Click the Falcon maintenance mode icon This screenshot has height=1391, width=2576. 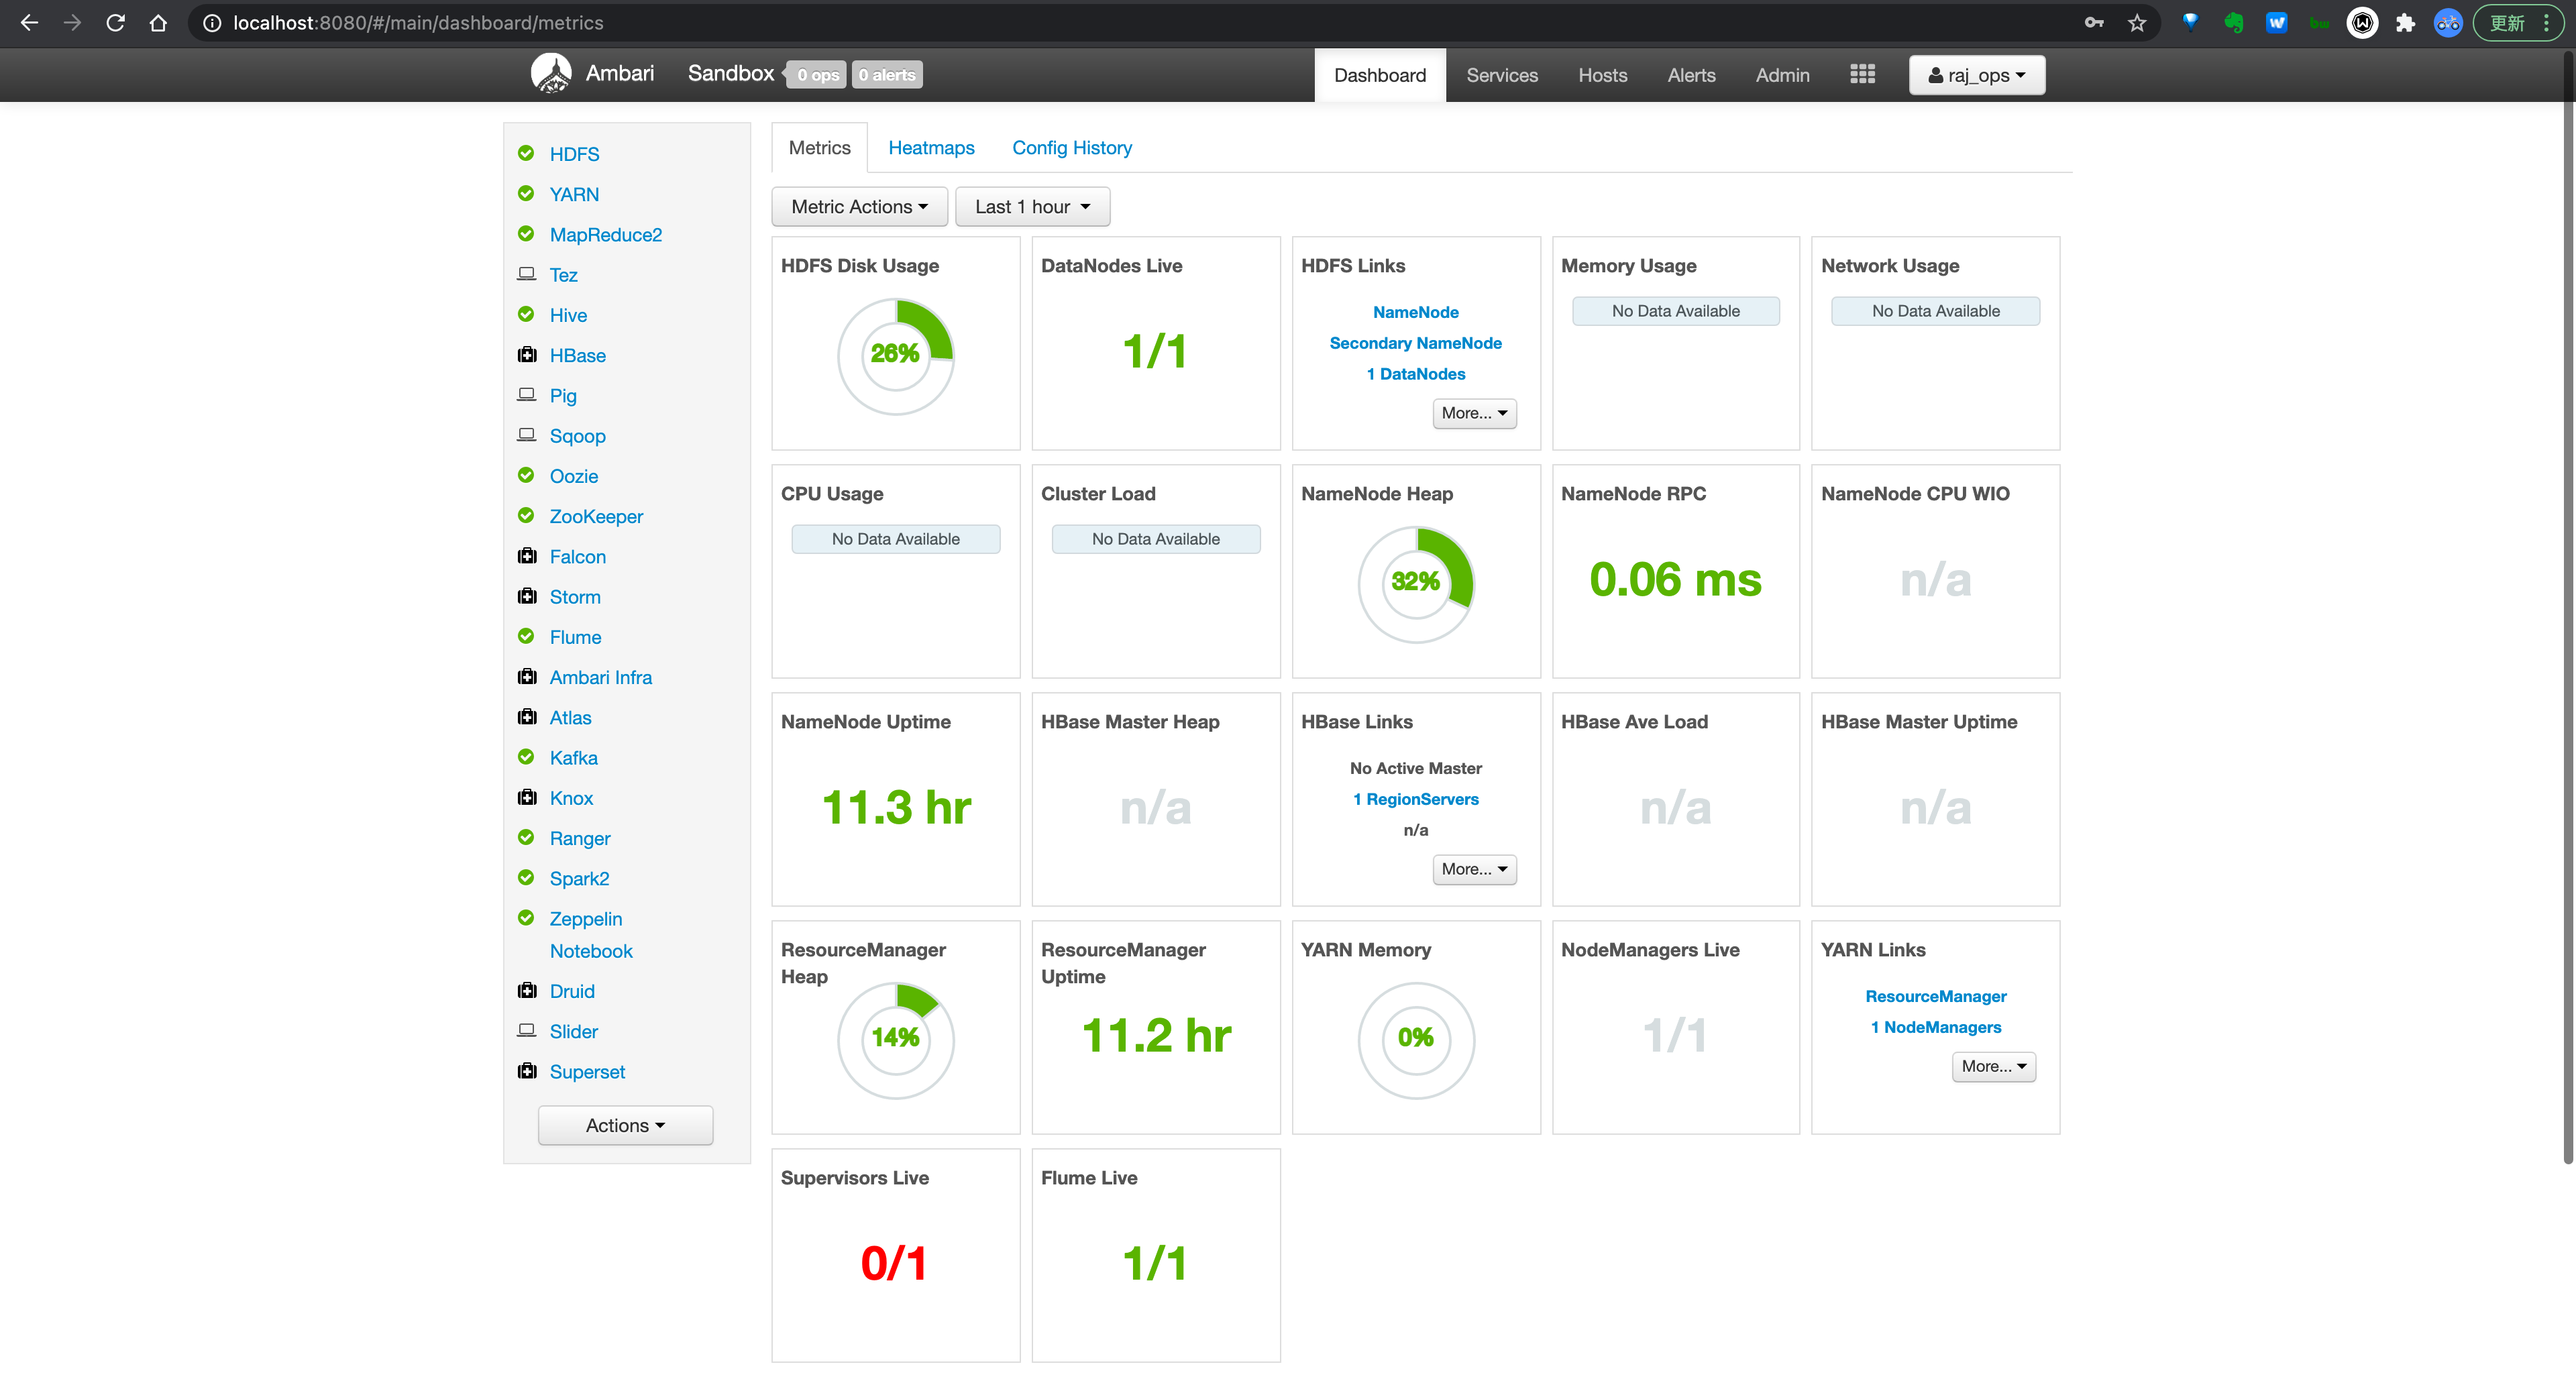pyautogui.click(x=527, y=555)
